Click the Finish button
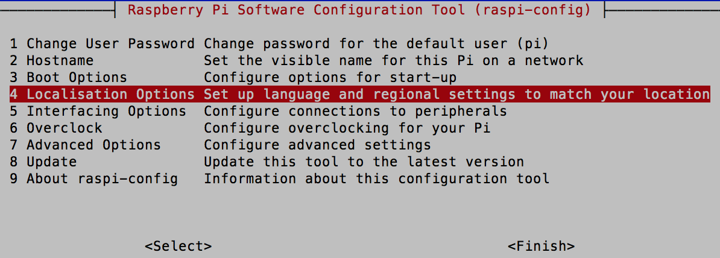 [x=541, y=246]
